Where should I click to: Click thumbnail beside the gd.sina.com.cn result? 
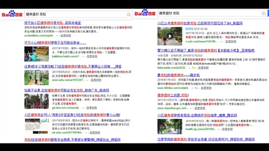(x=36, y=101)
